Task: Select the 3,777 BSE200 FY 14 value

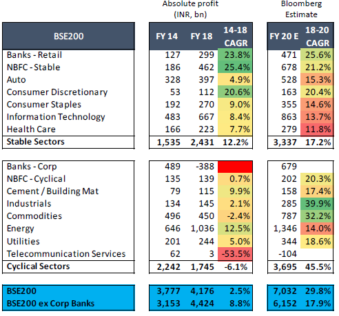Action: [169, 291]
